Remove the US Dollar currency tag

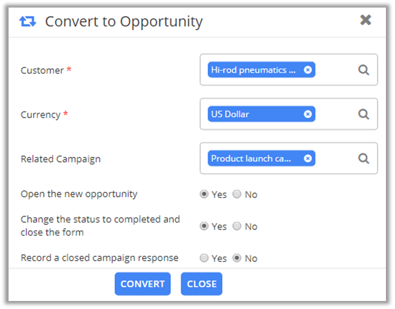pyautogui.click(x=308, y=114)
